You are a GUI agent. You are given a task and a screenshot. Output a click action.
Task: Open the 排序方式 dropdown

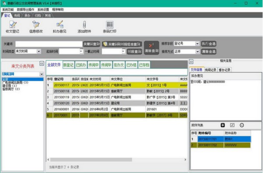coord(197,52)
